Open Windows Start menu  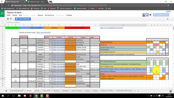tap(2, 96)
